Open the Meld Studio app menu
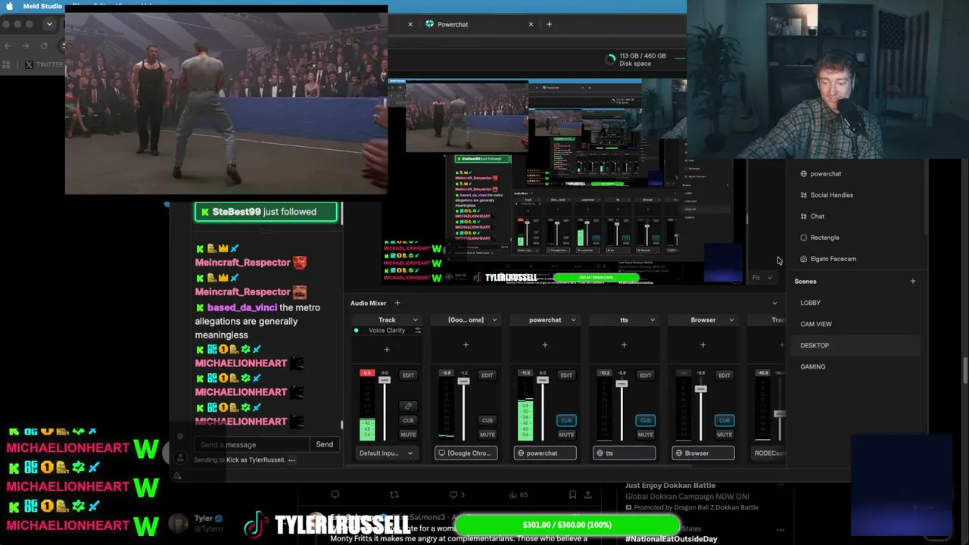The height and width of the screenshot is (545, 969). click(42, 6)
